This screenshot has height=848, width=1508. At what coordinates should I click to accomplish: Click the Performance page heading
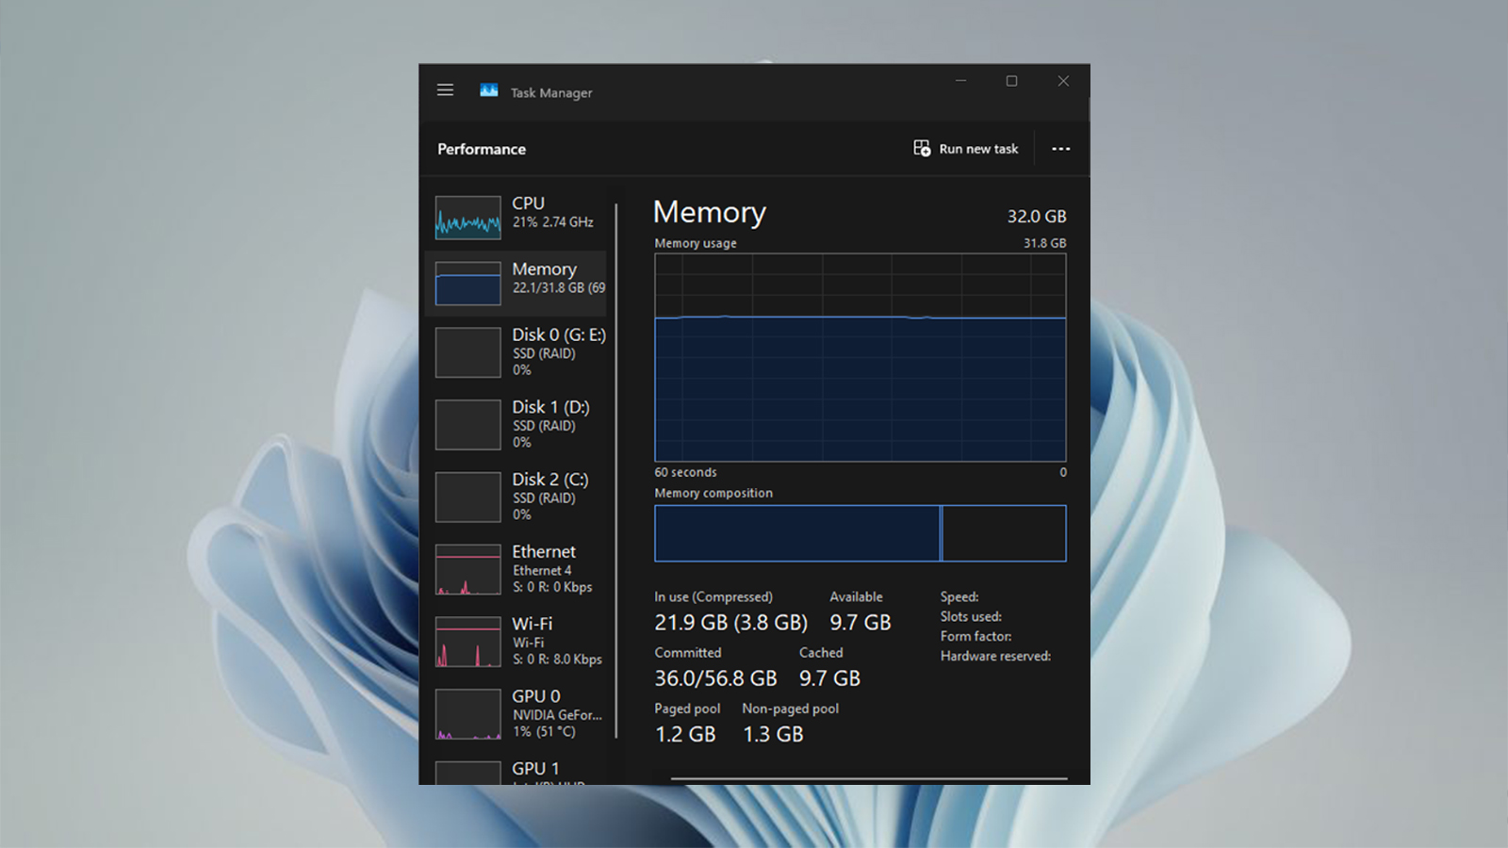[x=482, y=149]
